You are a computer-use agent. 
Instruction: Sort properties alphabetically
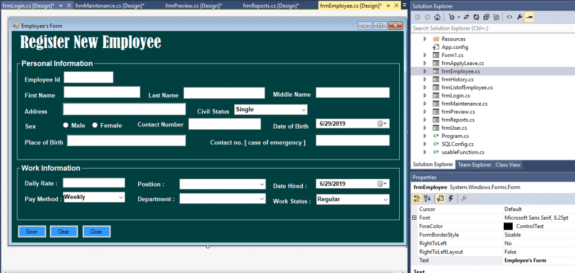click(427, 198)
